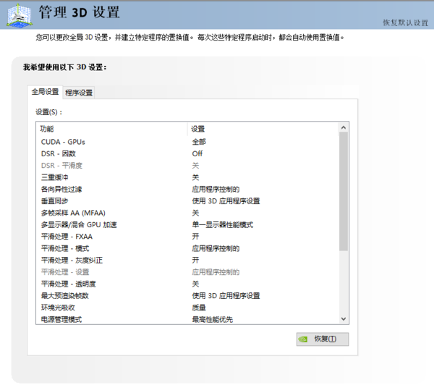434x385 pixels.
Task: Select the 平滑处理 - 模式 row
Action: (187, 248)
